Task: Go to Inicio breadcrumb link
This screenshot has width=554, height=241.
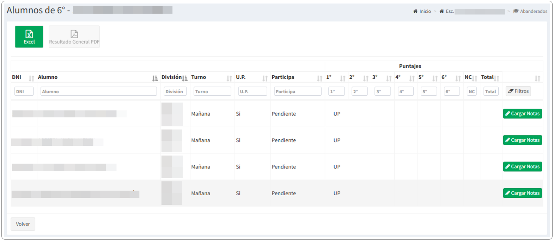Action: tap(422, 11)
